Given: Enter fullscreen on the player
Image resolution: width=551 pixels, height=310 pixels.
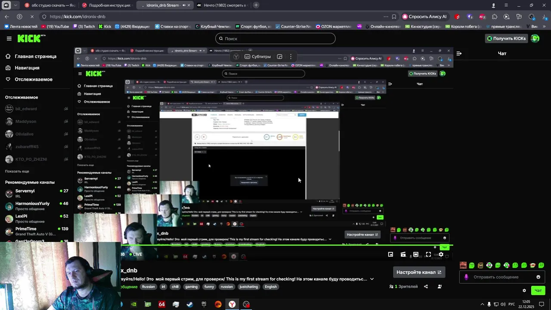Looking at the screenshot, I should [428, 254].
